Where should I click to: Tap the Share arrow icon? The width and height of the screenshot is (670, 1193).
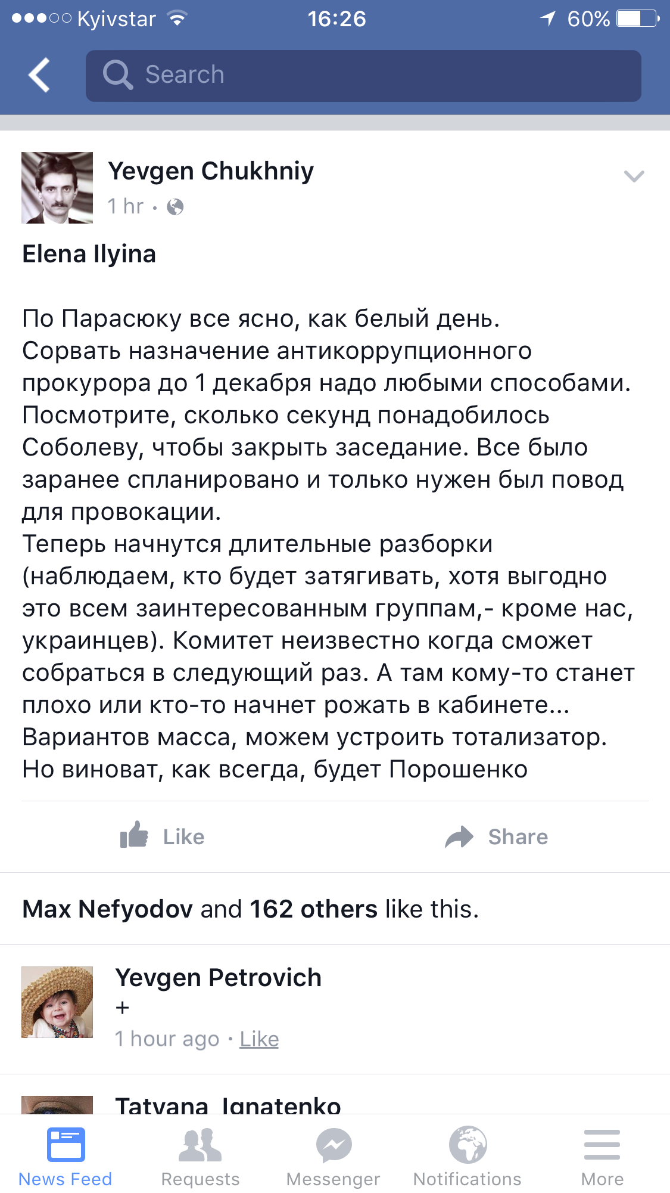tap(459, 836)
